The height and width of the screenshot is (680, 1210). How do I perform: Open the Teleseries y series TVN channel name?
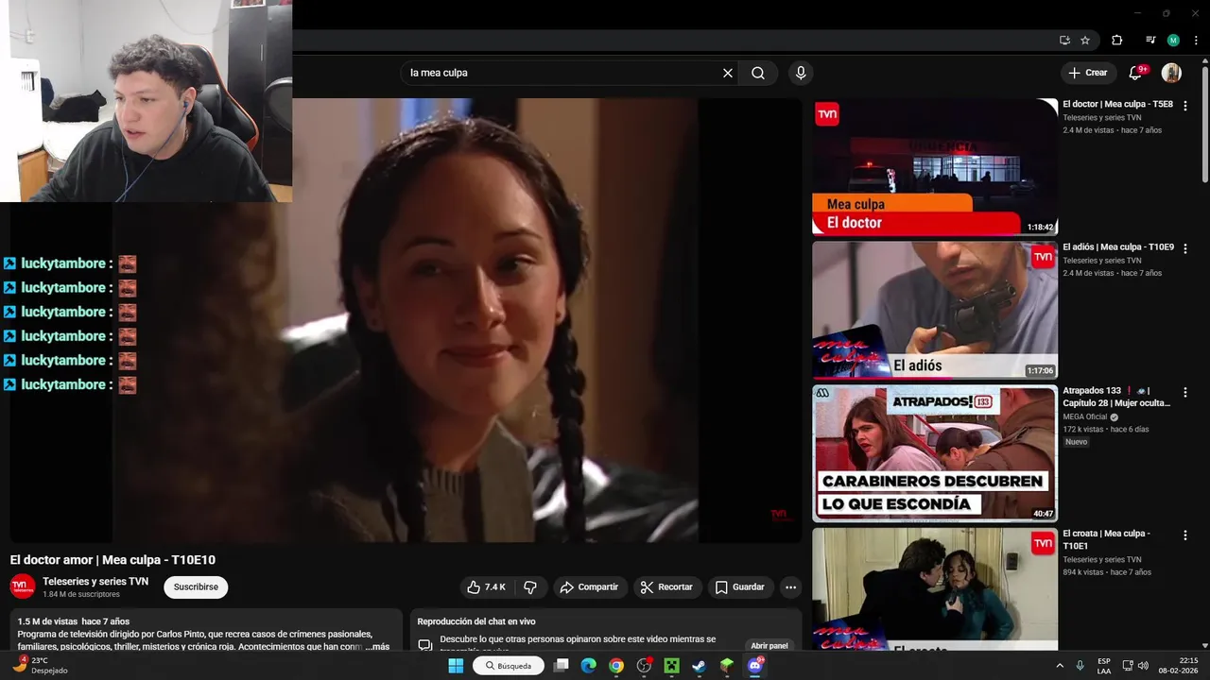pyautogui.click(x=95, y=582)
